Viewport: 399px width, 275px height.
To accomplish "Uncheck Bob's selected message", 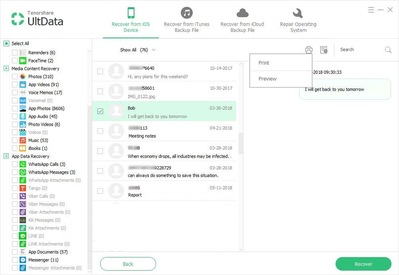I will point(100,111).
